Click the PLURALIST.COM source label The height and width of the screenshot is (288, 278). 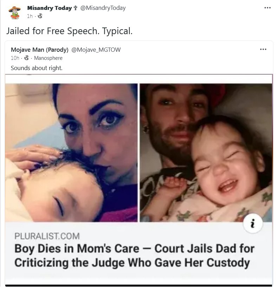click(47, 236)
